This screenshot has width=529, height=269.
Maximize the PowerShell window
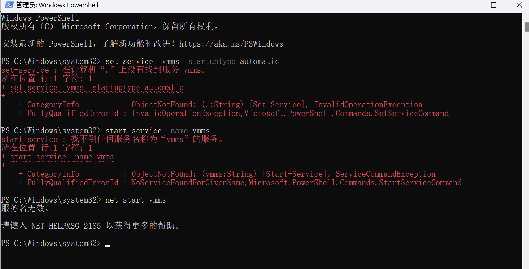tap(494, 5)
